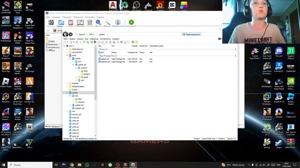Go forward with OpenIV forward arrow
This screenshot has width=300, height=168.
71,34
